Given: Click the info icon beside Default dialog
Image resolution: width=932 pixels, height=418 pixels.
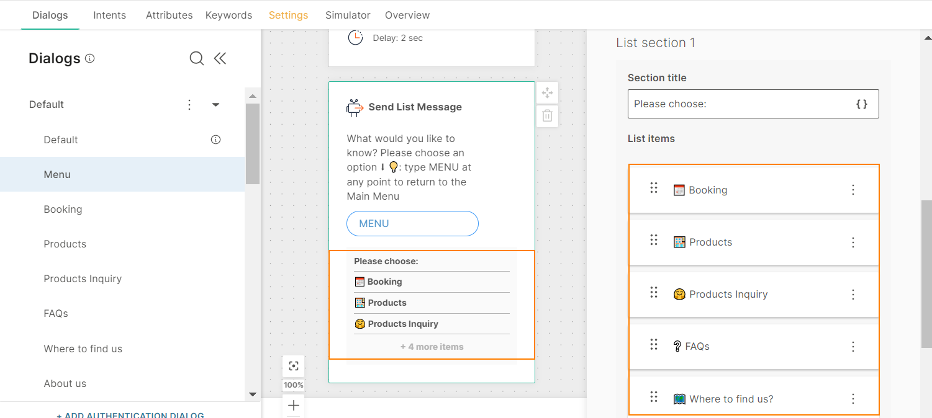Looking at the screenshot, I should [x=215, y=140].
